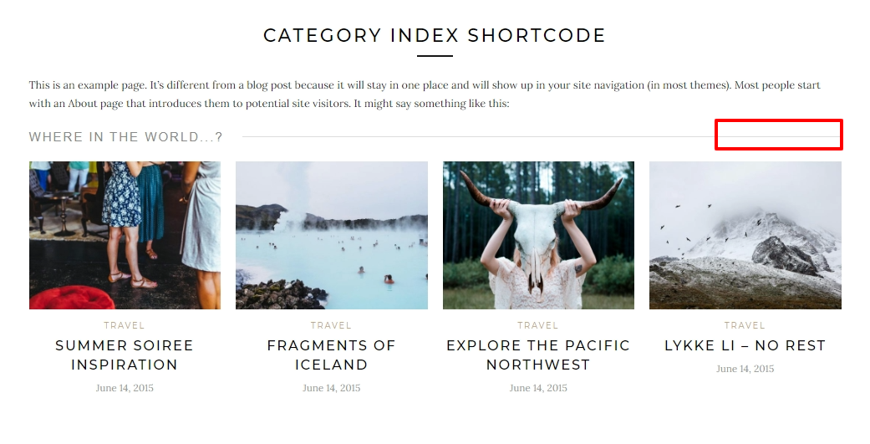The image size is (870, 444).
Task: Click the red-outlined box beside section divider
Action: [x=779, y=135]
